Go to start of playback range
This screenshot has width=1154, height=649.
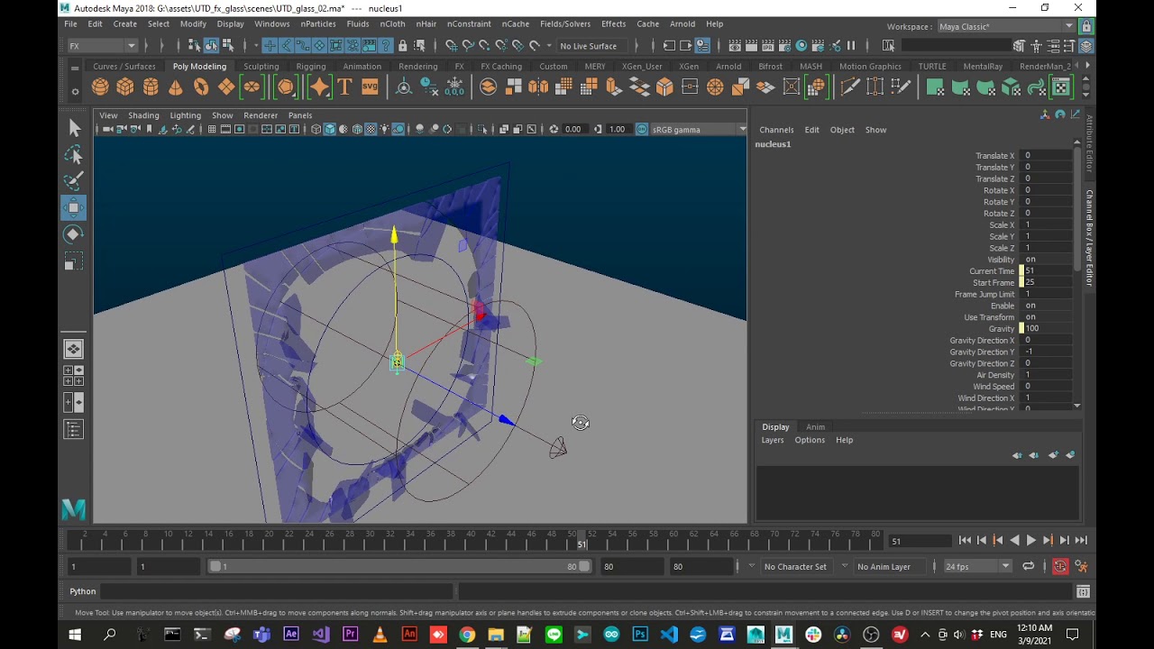point(965,541)
